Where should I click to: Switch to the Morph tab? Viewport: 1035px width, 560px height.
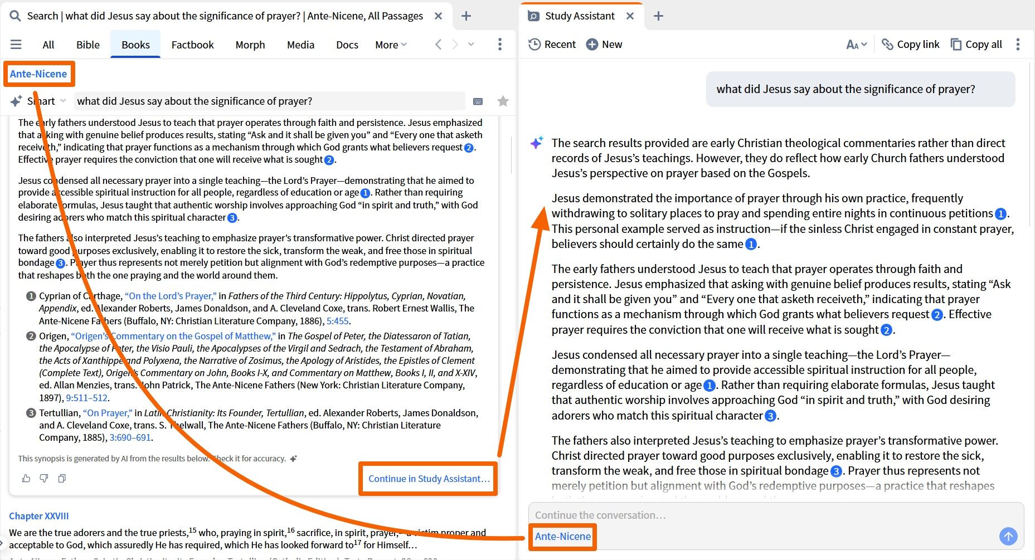point(250,45)
